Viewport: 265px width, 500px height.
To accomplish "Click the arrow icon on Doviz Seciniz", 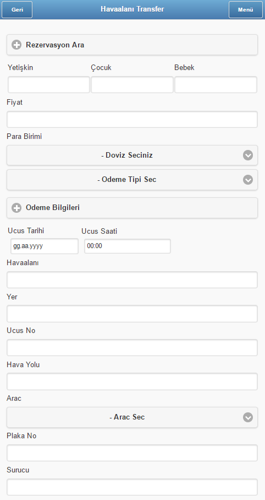I will (x=248, y=155).
